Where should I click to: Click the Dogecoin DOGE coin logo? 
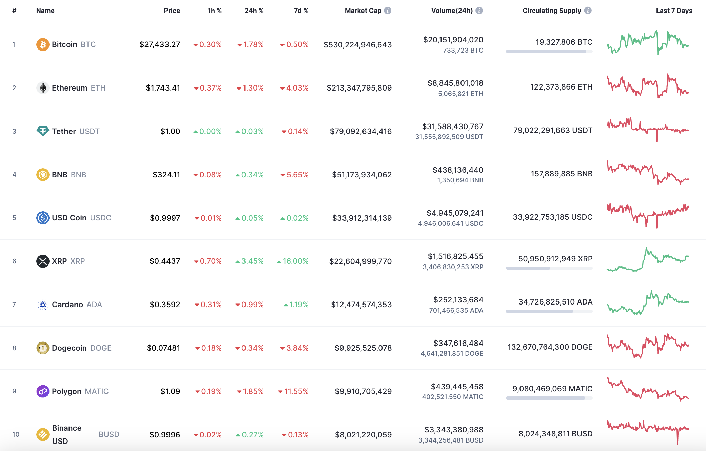(42, 348)
